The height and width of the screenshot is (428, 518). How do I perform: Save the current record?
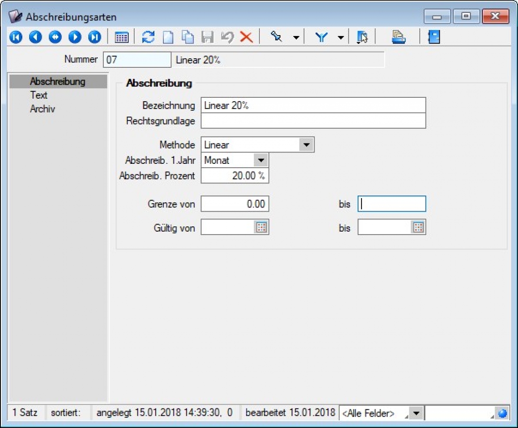[207, 37]
